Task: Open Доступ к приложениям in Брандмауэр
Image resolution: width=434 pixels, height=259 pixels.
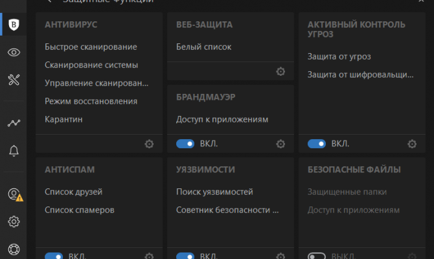Action: tap(222, 120)
